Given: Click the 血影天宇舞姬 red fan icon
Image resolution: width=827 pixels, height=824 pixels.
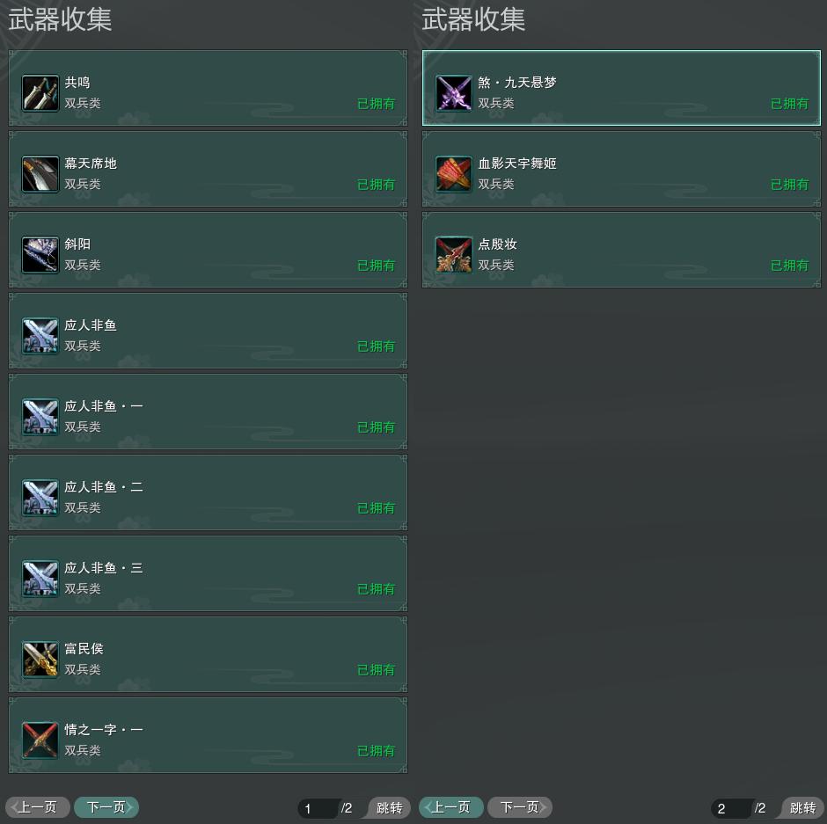Looking at the screenshot, I should (454, 173).
